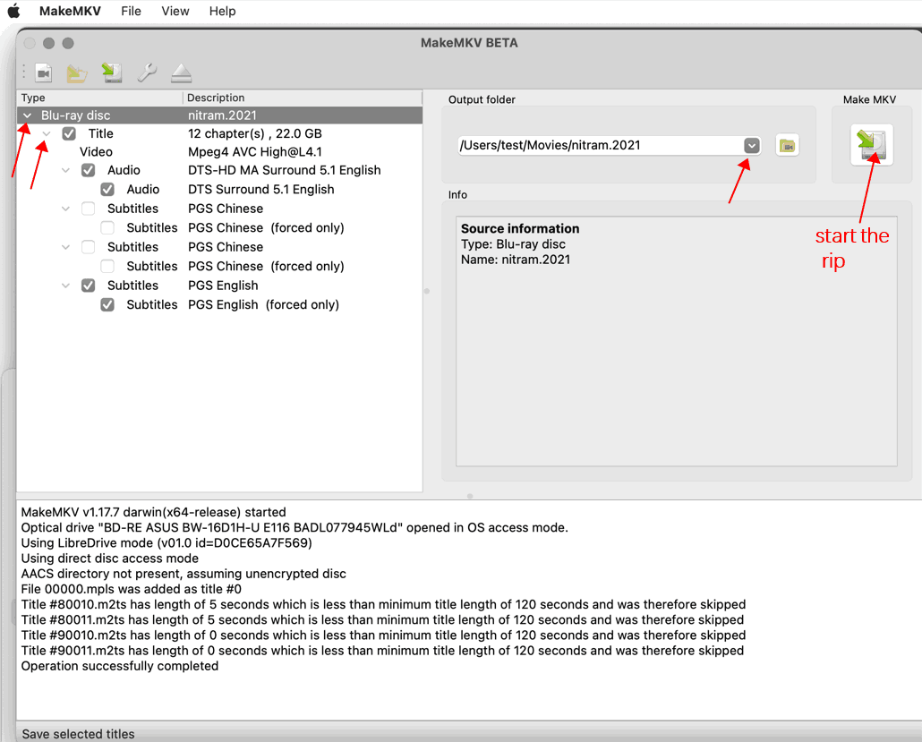
Task: Click the Description column header
Action: point(216,98)
